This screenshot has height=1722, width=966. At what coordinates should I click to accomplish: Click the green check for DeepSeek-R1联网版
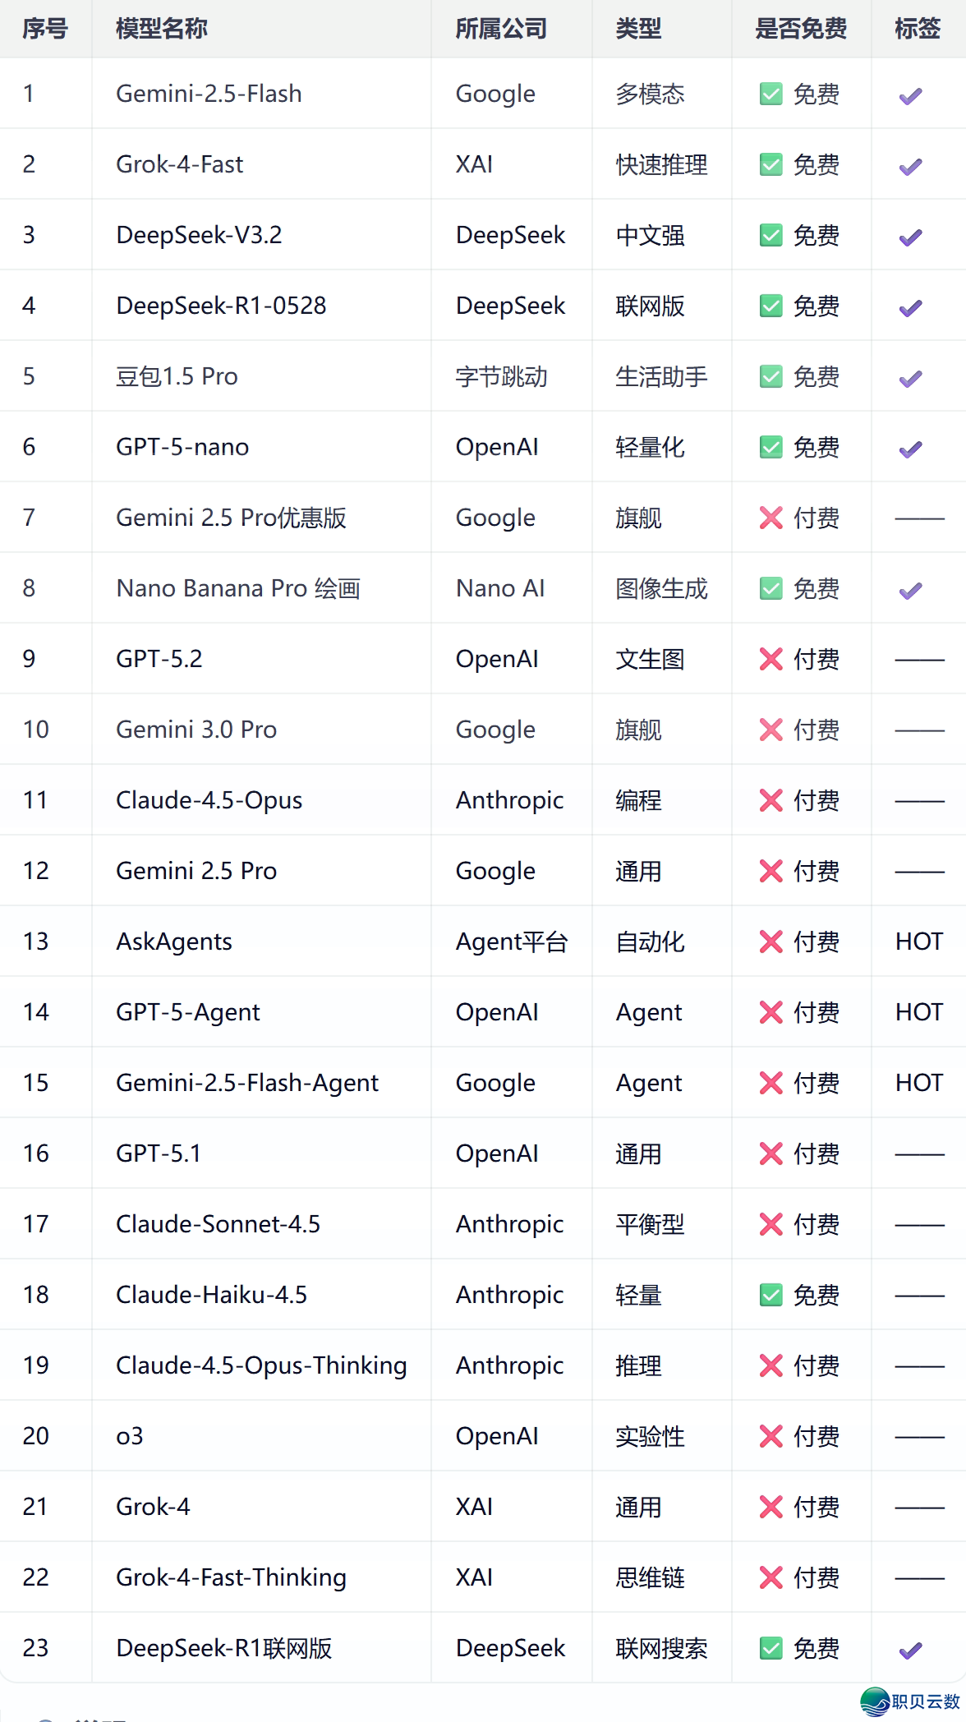[x=770, y=1648]
